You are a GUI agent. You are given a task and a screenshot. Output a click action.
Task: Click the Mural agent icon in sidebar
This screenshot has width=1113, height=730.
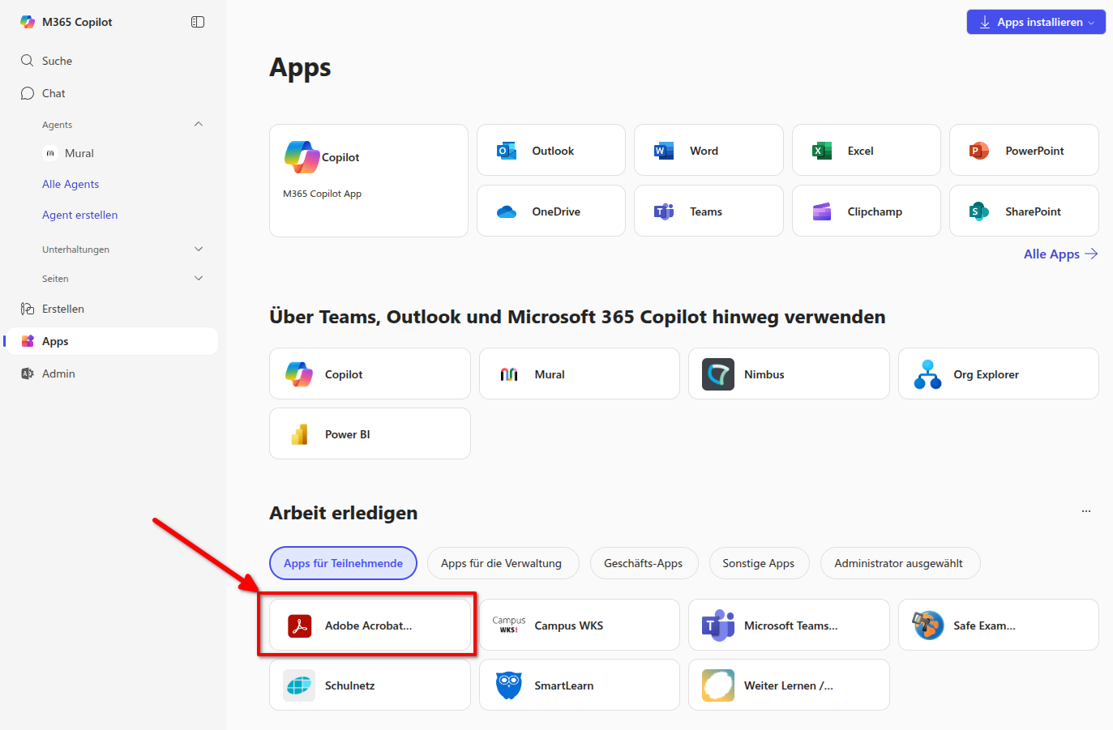pyautogui.click(x=50, y=153)
